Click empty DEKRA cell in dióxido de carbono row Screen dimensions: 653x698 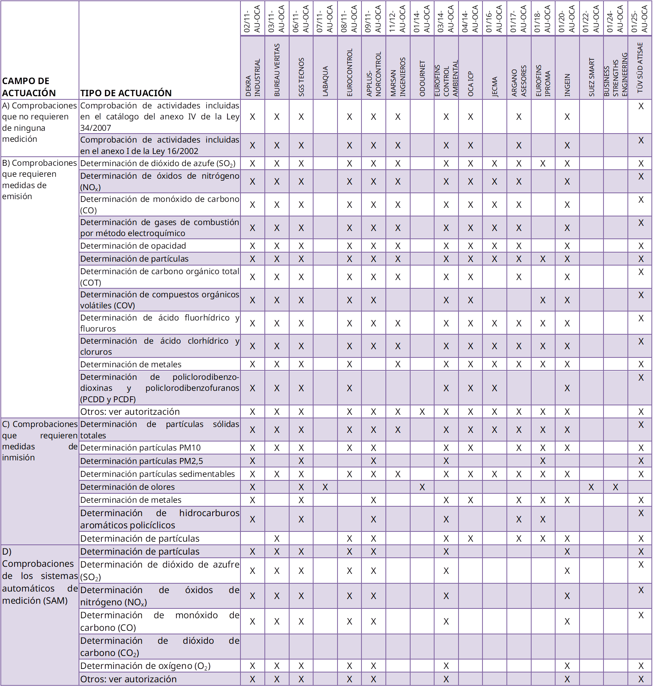tap(253, 647)
